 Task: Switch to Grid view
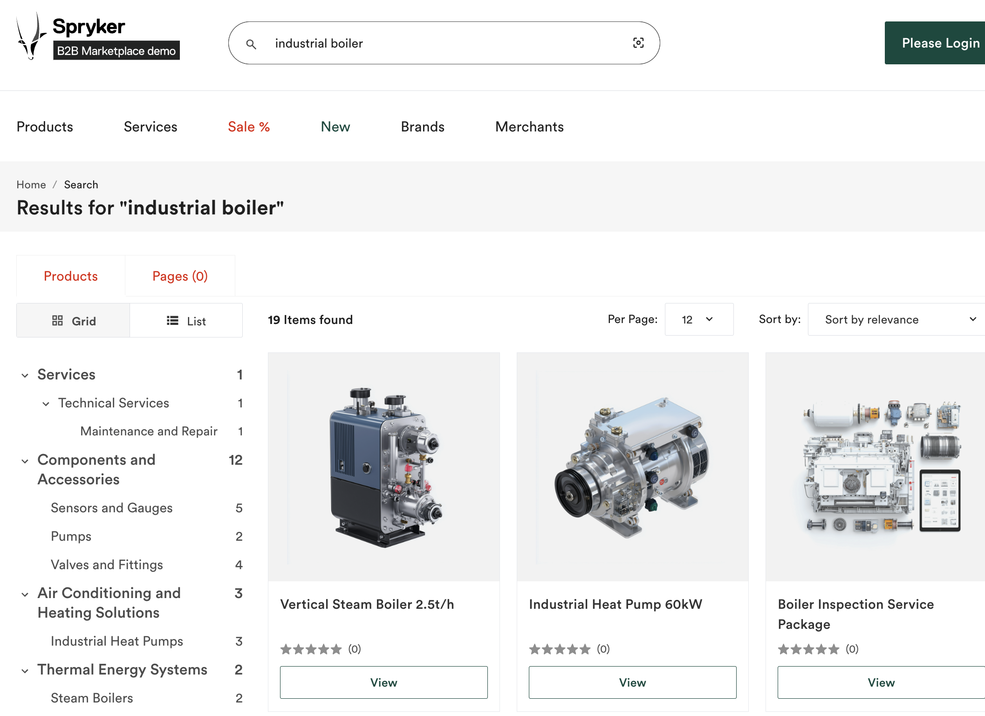74,321
